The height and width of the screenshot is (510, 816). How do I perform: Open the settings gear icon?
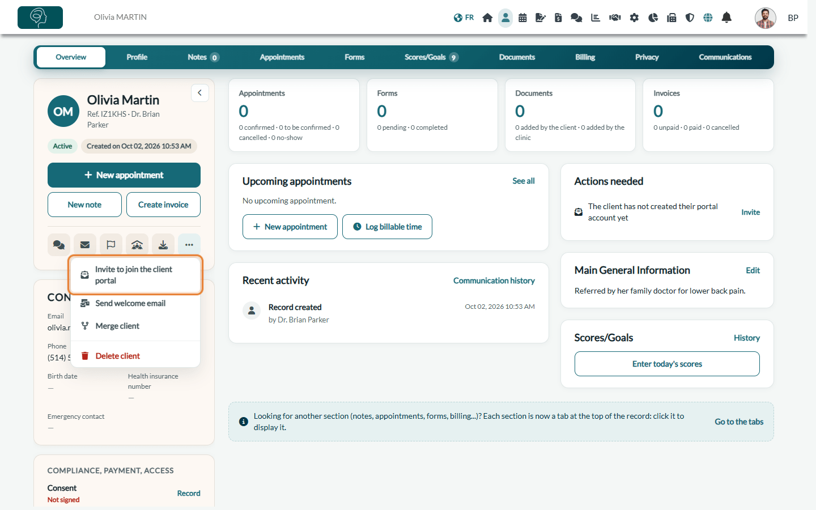point(634,18)
